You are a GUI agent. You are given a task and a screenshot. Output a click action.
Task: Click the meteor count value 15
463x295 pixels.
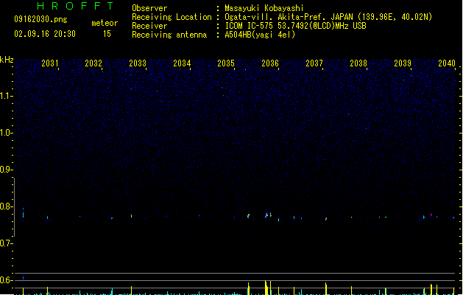tap(107, 34)
